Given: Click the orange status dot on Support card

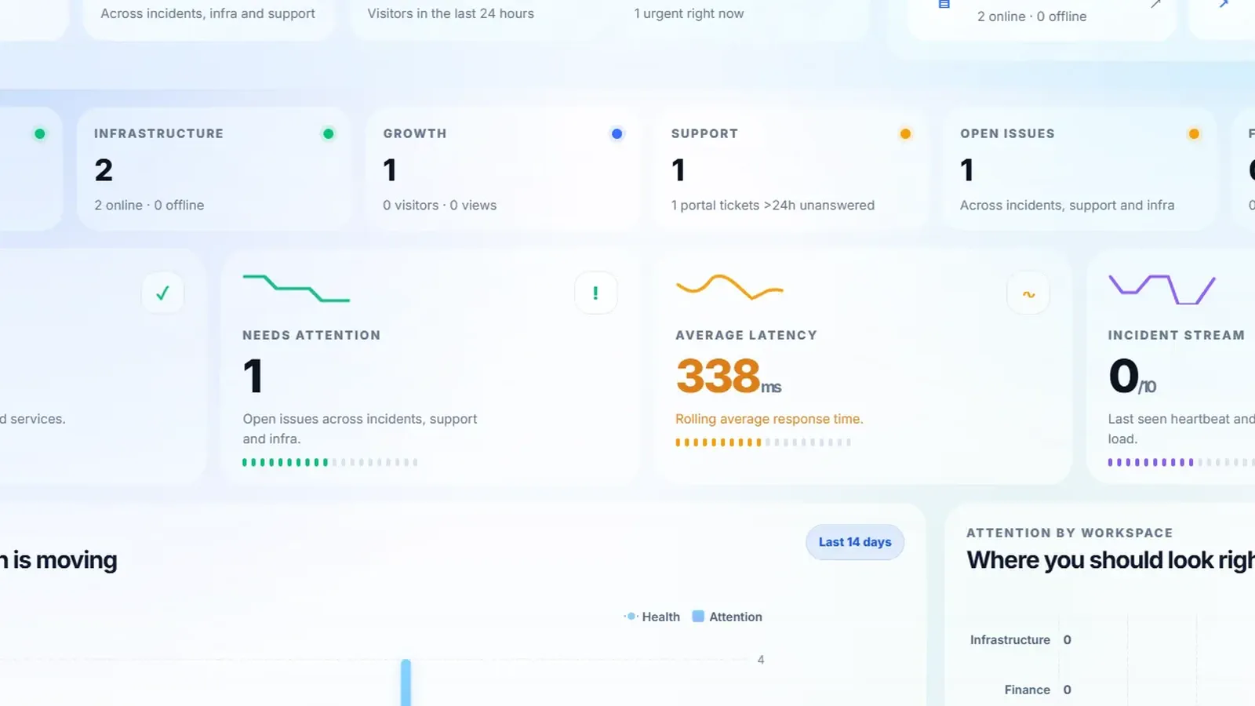Looking at the screenshot, I should 906,134.
